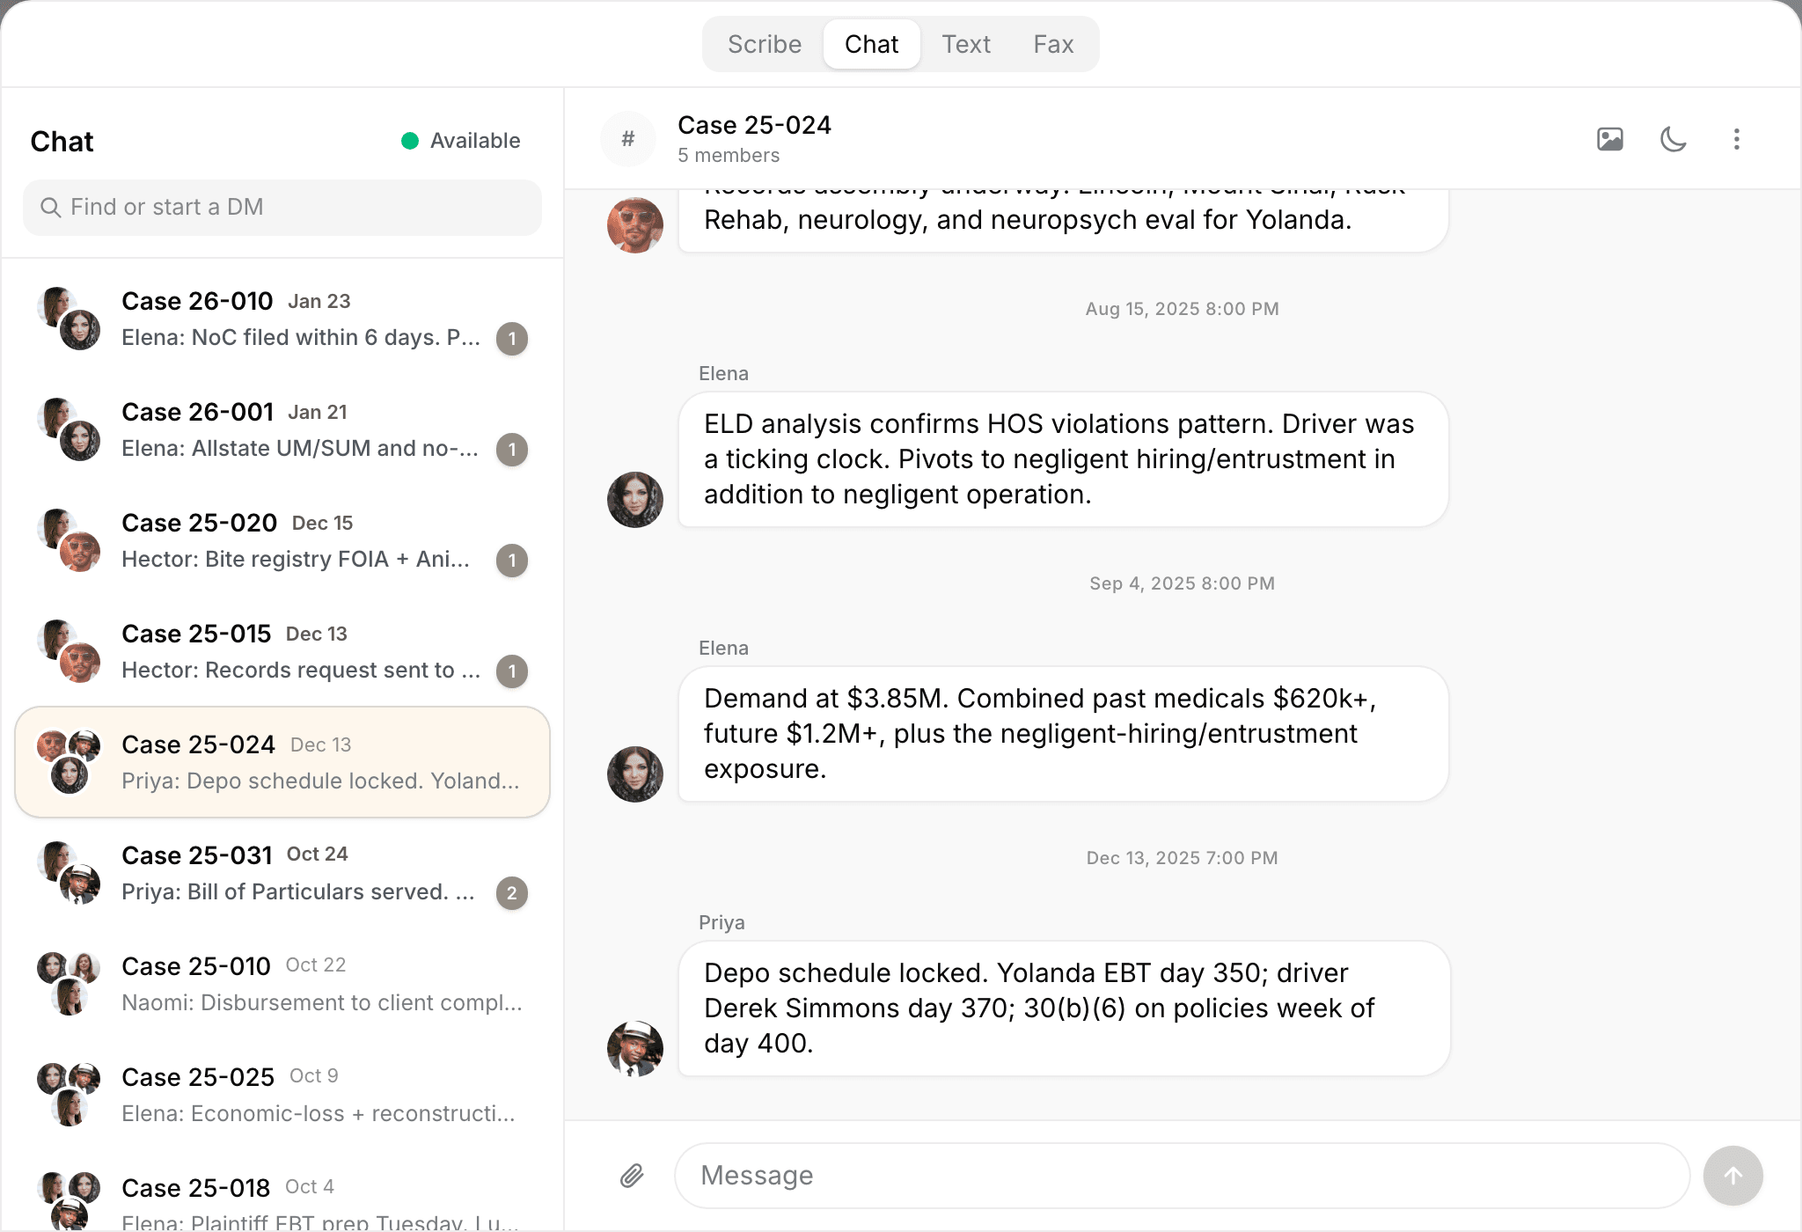The height and width of the screenshot is (1232, 1802).
Task: Click the Find or start a DM search box
Action: click(x=282, y=208)
